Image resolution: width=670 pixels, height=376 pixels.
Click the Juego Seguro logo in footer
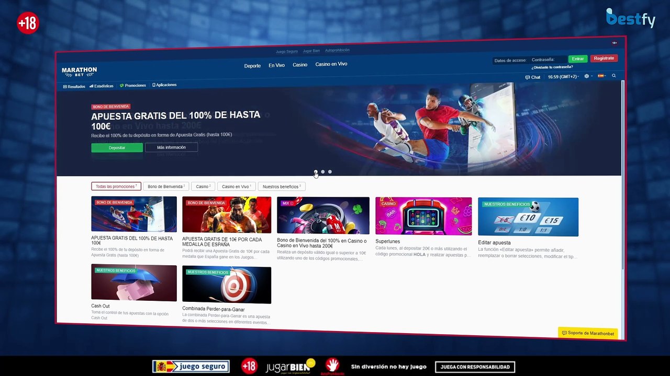(191, 367)
